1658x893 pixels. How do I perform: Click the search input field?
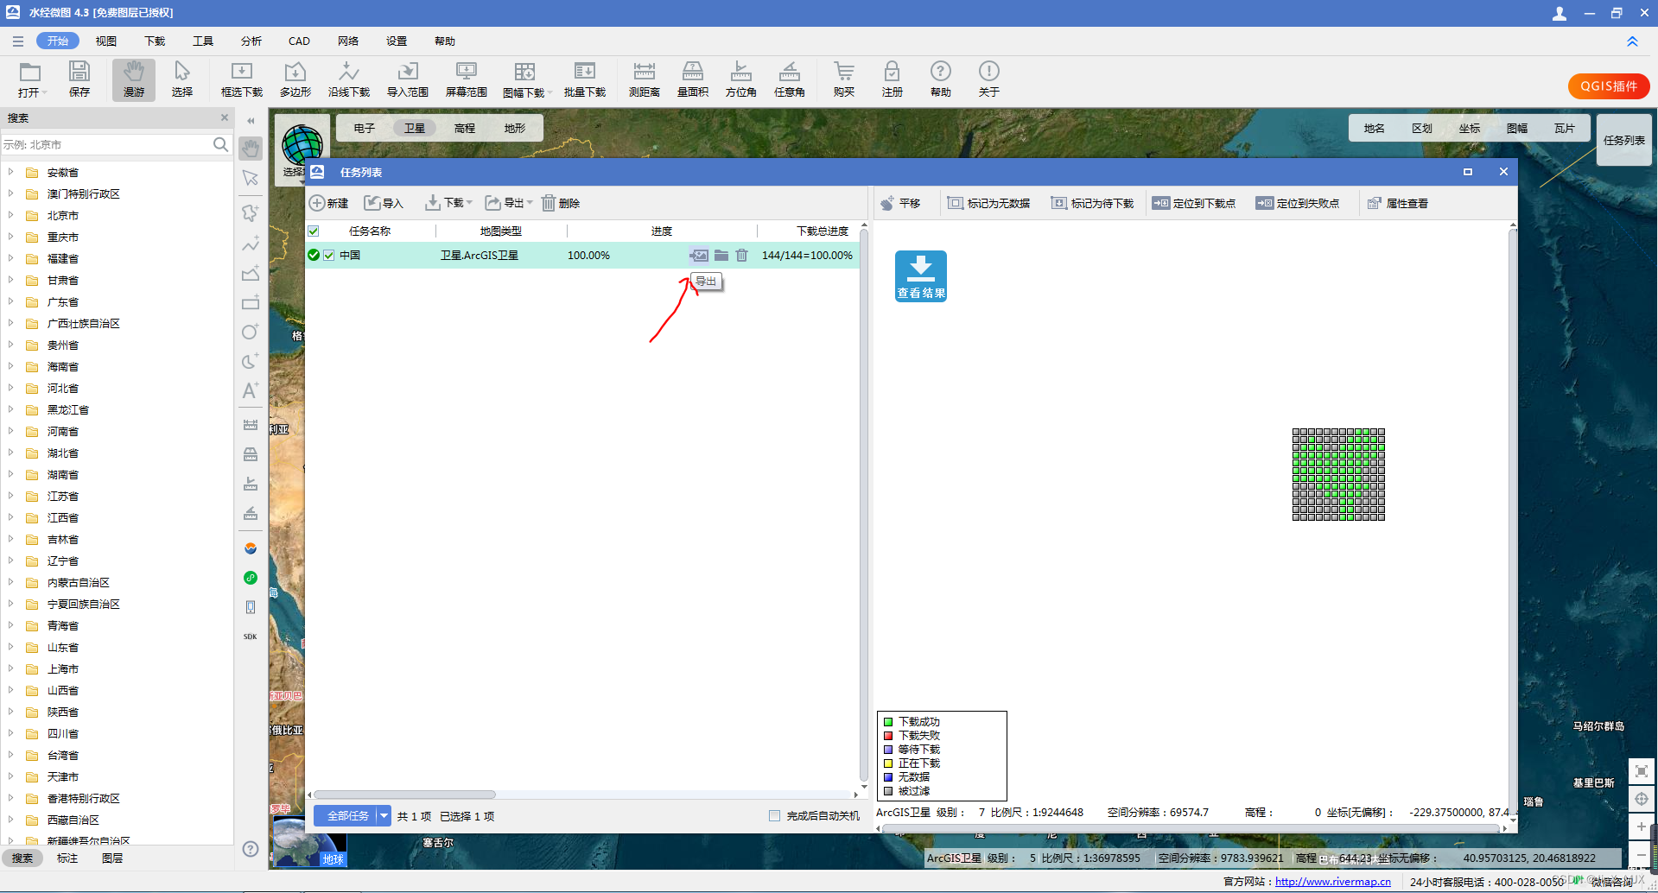pyautogui.click(x=105, y=144)
